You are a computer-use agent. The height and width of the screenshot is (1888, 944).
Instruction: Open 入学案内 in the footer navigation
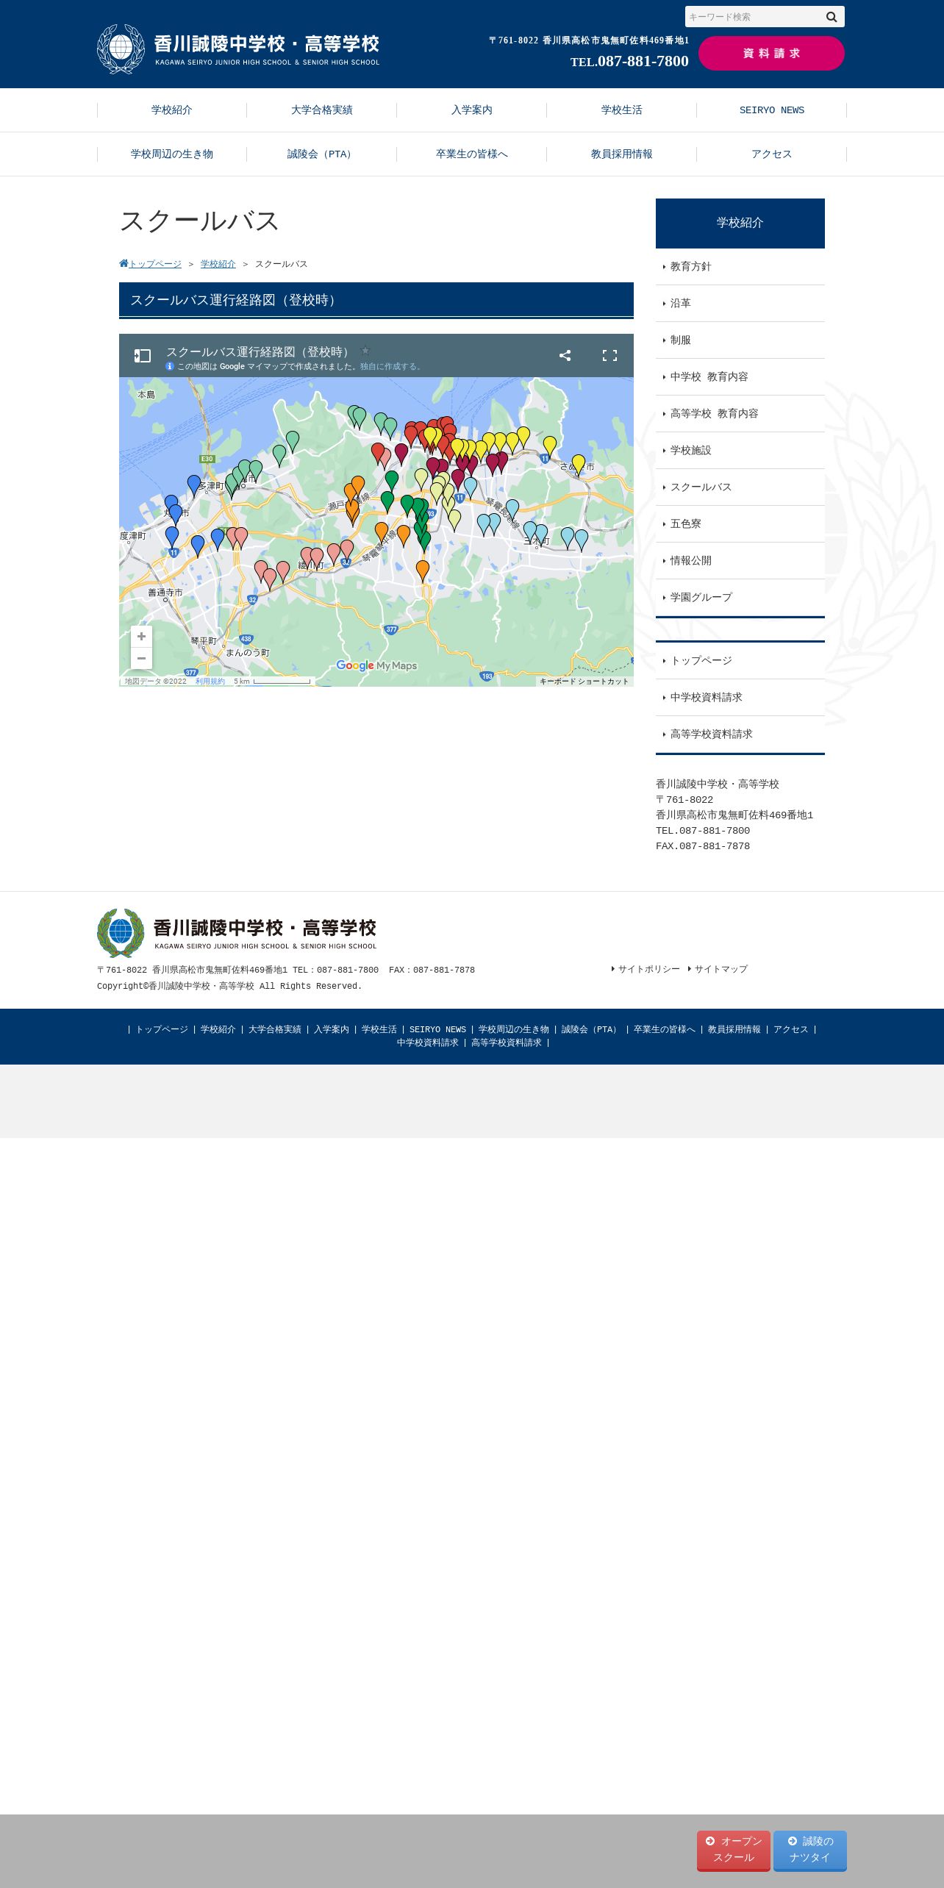click(x=332, y=1029)
